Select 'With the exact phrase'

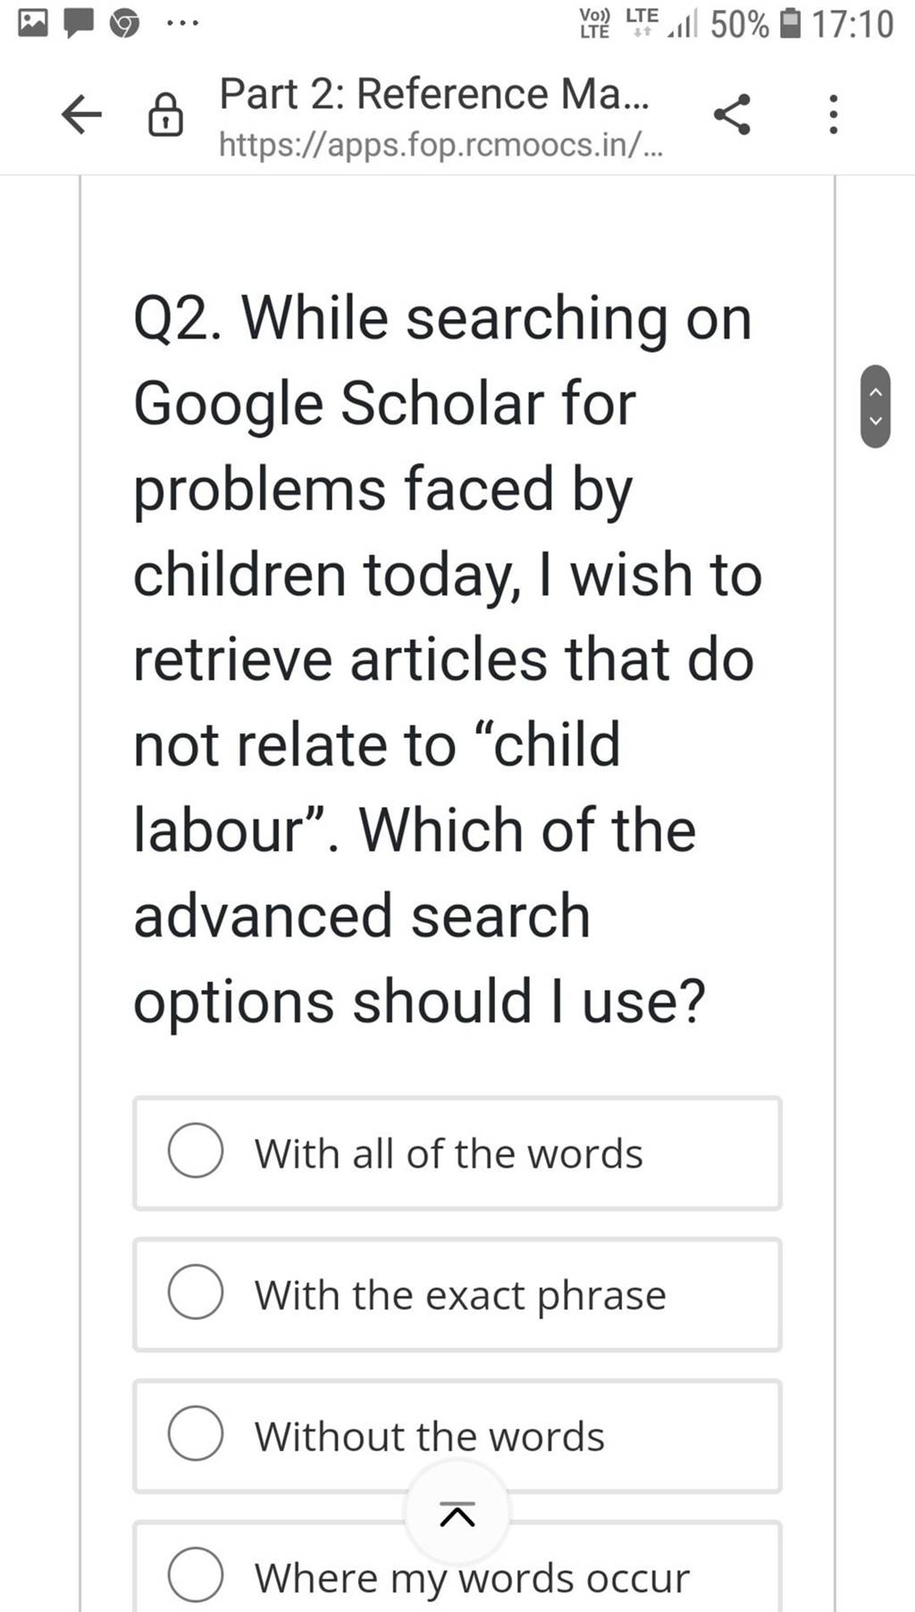tap(195, 1294)
